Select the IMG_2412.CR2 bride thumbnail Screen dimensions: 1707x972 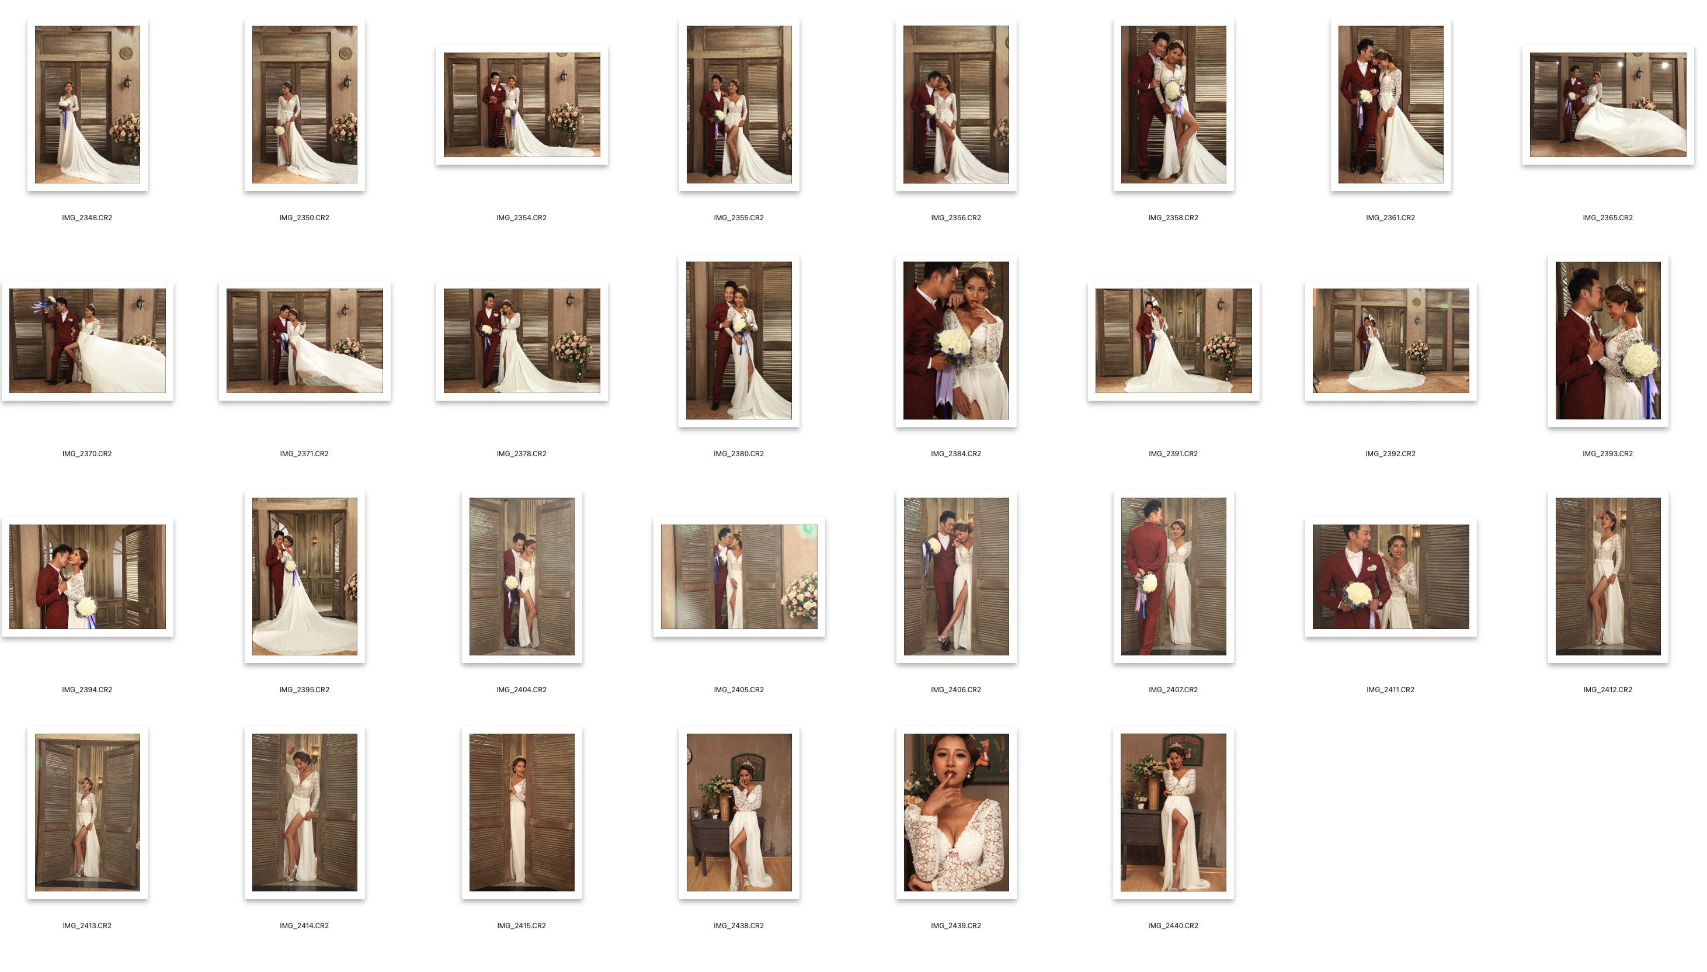pyautogui.click(x=1608, y=576)
